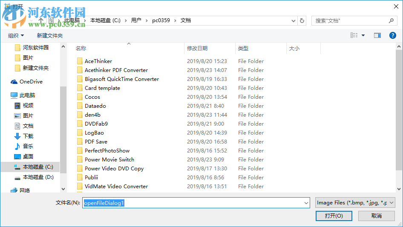Click the change view layout icon
Screen dimensions: 403x227
tap(354, 35)
